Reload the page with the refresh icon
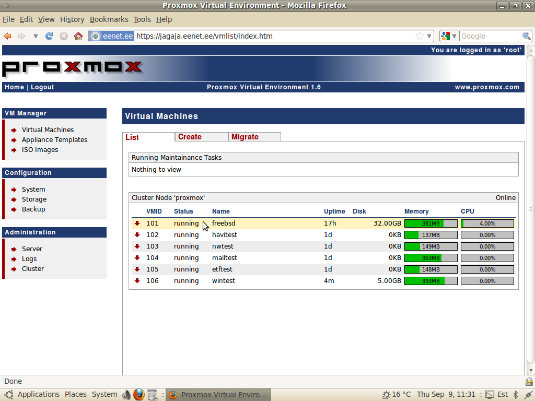Screen dimensions: 535x401 [49, 36]
